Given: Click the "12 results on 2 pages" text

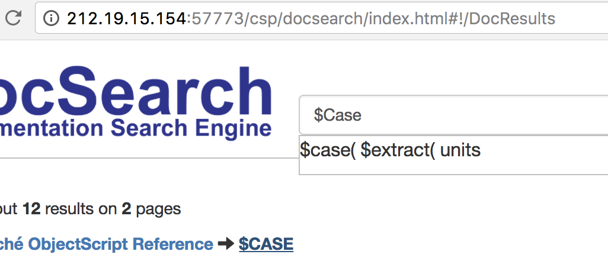Looking at the screenshot, I should pos(101,209).
